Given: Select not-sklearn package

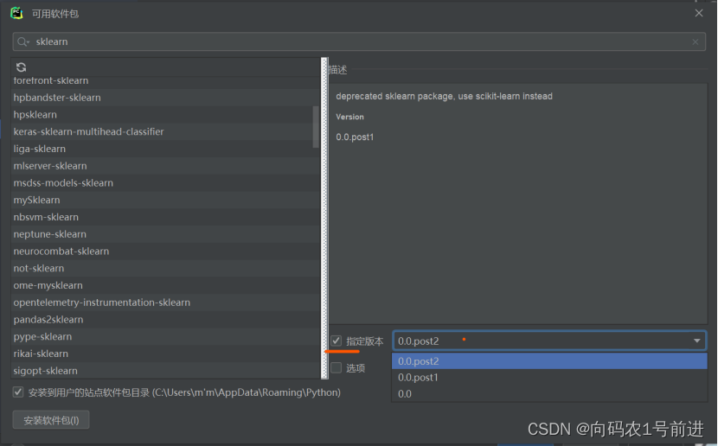Looking at the screenshot, I should (x=165, y=268).
